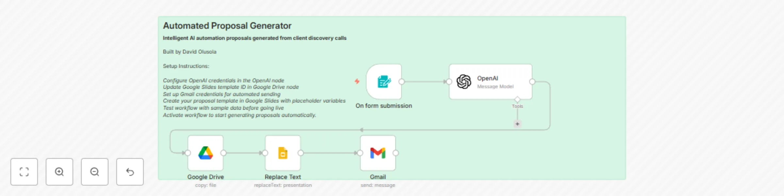Open the Replace Text Google Slides node
The height and width of the screenshot is (196, 784).
click(283, 153)
